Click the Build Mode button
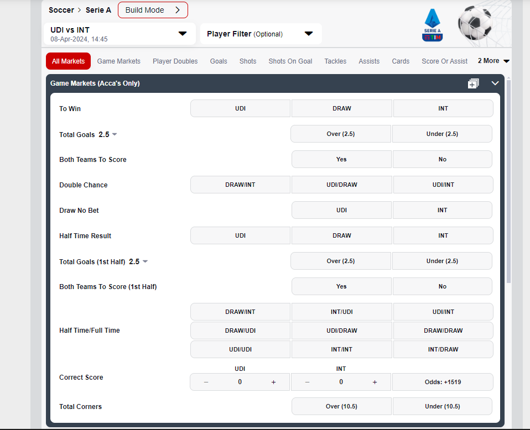The height and width of the screenshot is (430, 530). point(153,10)
